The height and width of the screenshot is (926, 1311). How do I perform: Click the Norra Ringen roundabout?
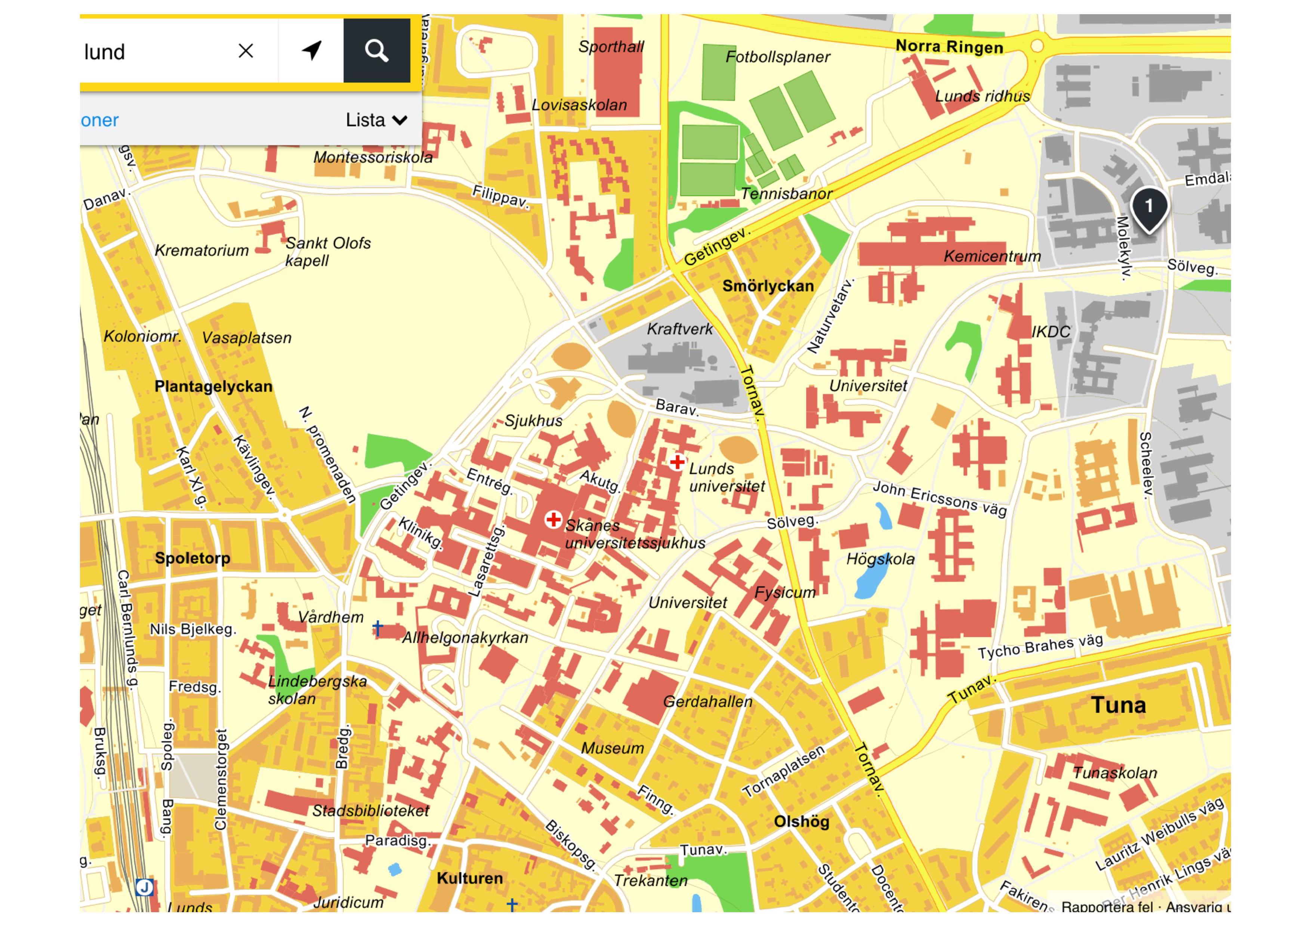(1037, 46)
